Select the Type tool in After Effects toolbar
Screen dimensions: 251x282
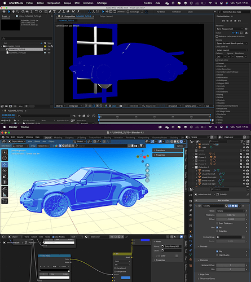(x=55, y=12)
